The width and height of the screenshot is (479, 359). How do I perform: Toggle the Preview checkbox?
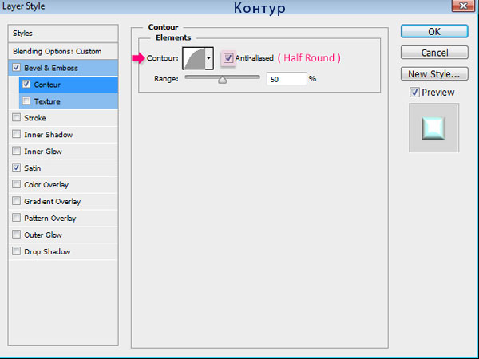pyautogui.click(x=414, y=93)
